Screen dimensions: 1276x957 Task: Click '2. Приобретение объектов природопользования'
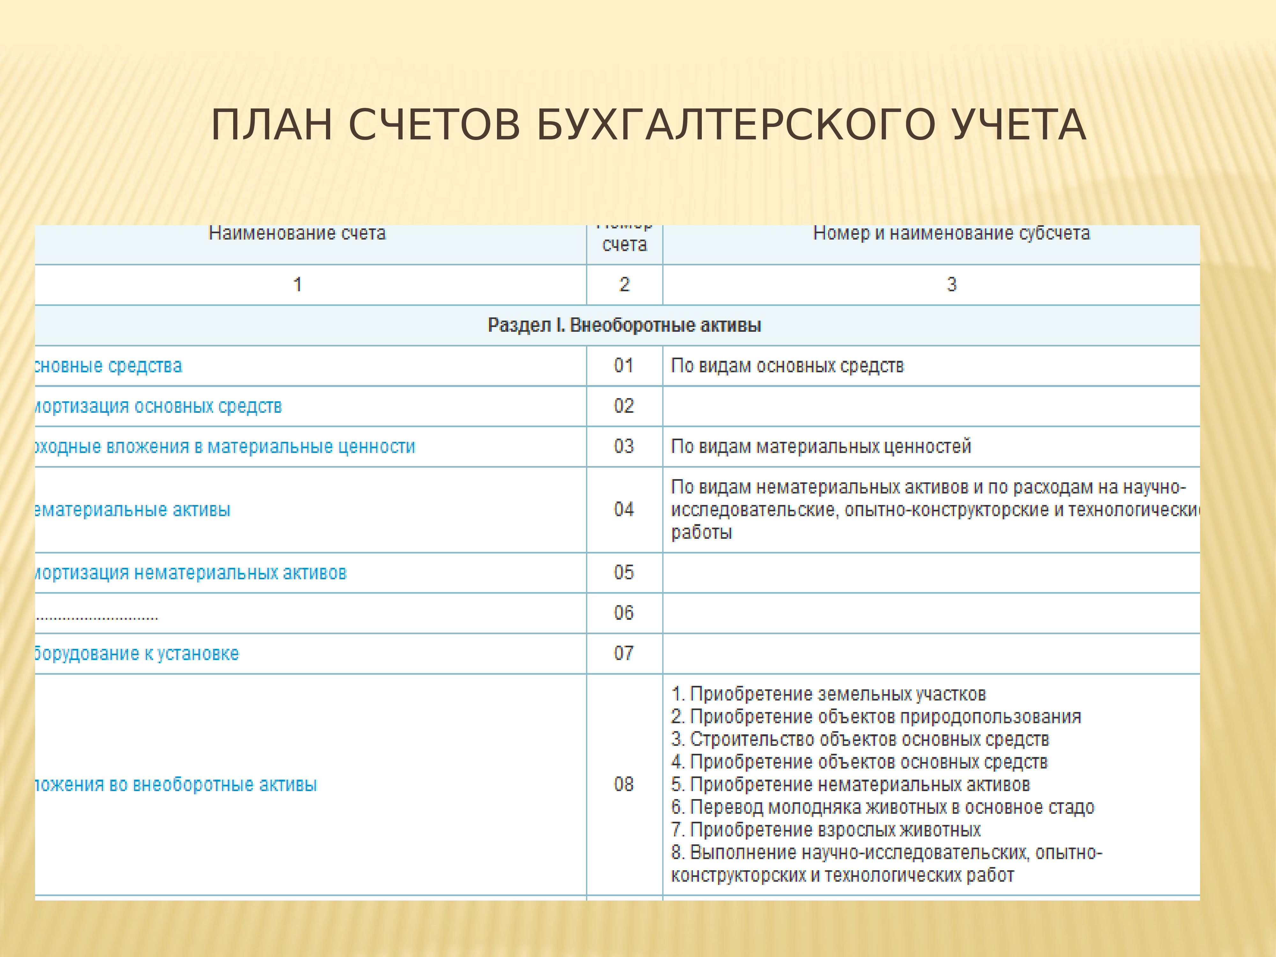pos(876,716)
